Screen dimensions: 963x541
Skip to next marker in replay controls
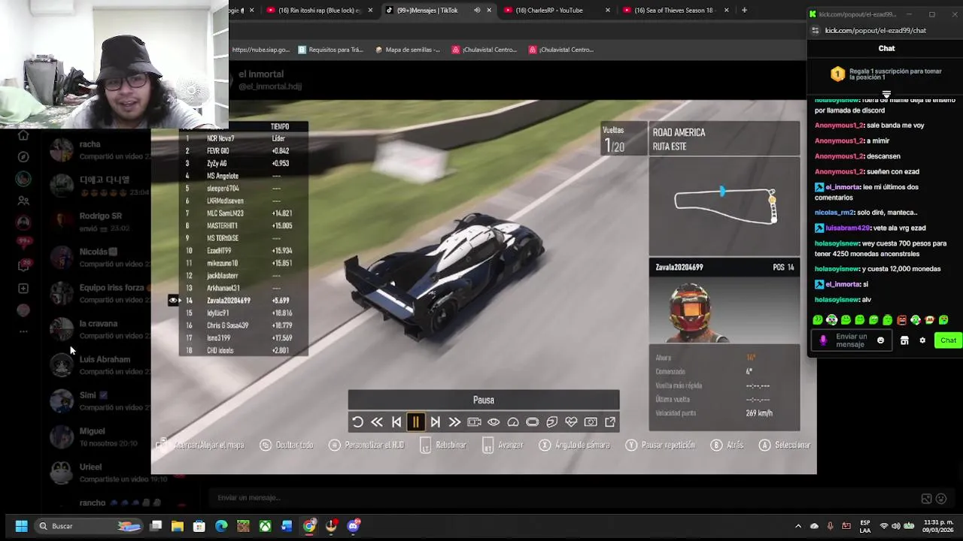[x=435, y=422]
